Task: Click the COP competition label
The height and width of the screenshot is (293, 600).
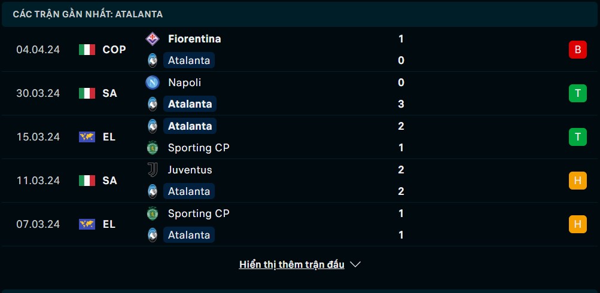Action: coord(114,50)
